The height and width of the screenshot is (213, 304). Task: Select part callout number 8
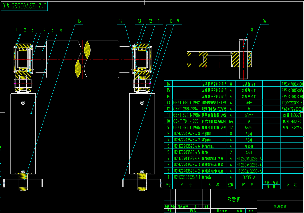coord(252,30)
